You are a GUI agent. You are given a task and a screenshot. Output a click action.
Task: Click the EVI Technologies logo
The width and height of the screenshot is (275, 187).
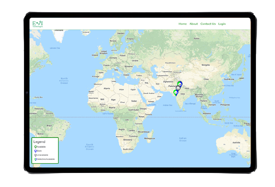pyautogui.click(x=38, y=24)
